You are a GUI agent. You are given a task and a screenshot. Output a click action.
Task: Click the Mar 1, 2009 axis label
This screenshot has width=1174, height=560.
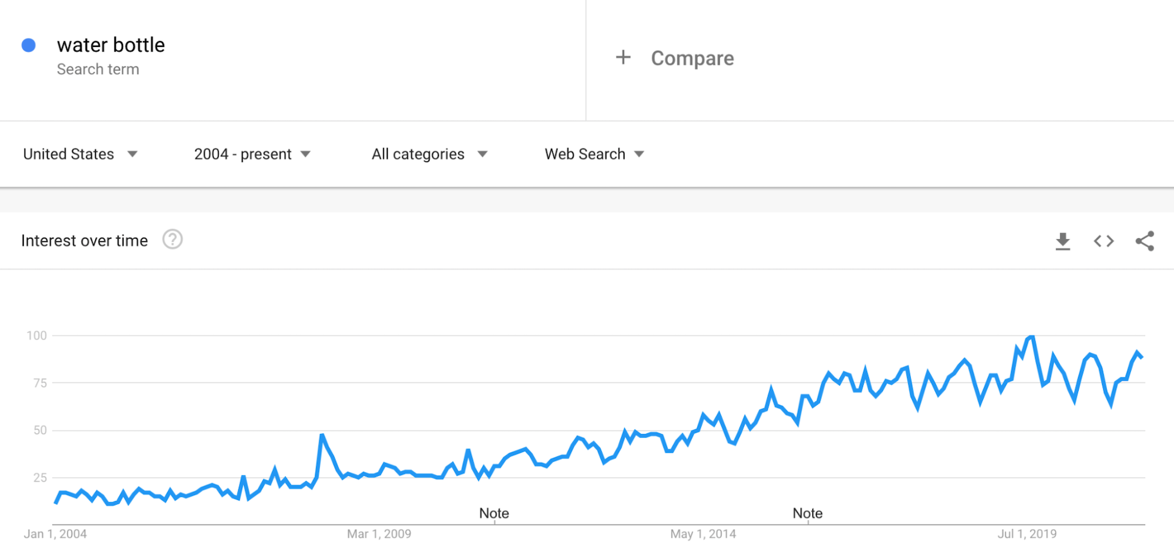point(379,534)
